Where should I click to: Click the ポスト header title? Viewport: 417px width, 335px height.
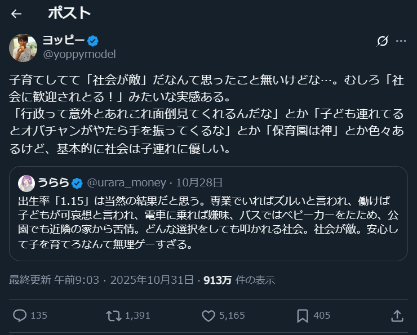coord(70,14)
